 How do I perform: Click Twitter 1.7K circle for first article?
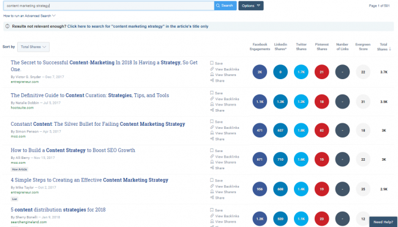[301, 72]
